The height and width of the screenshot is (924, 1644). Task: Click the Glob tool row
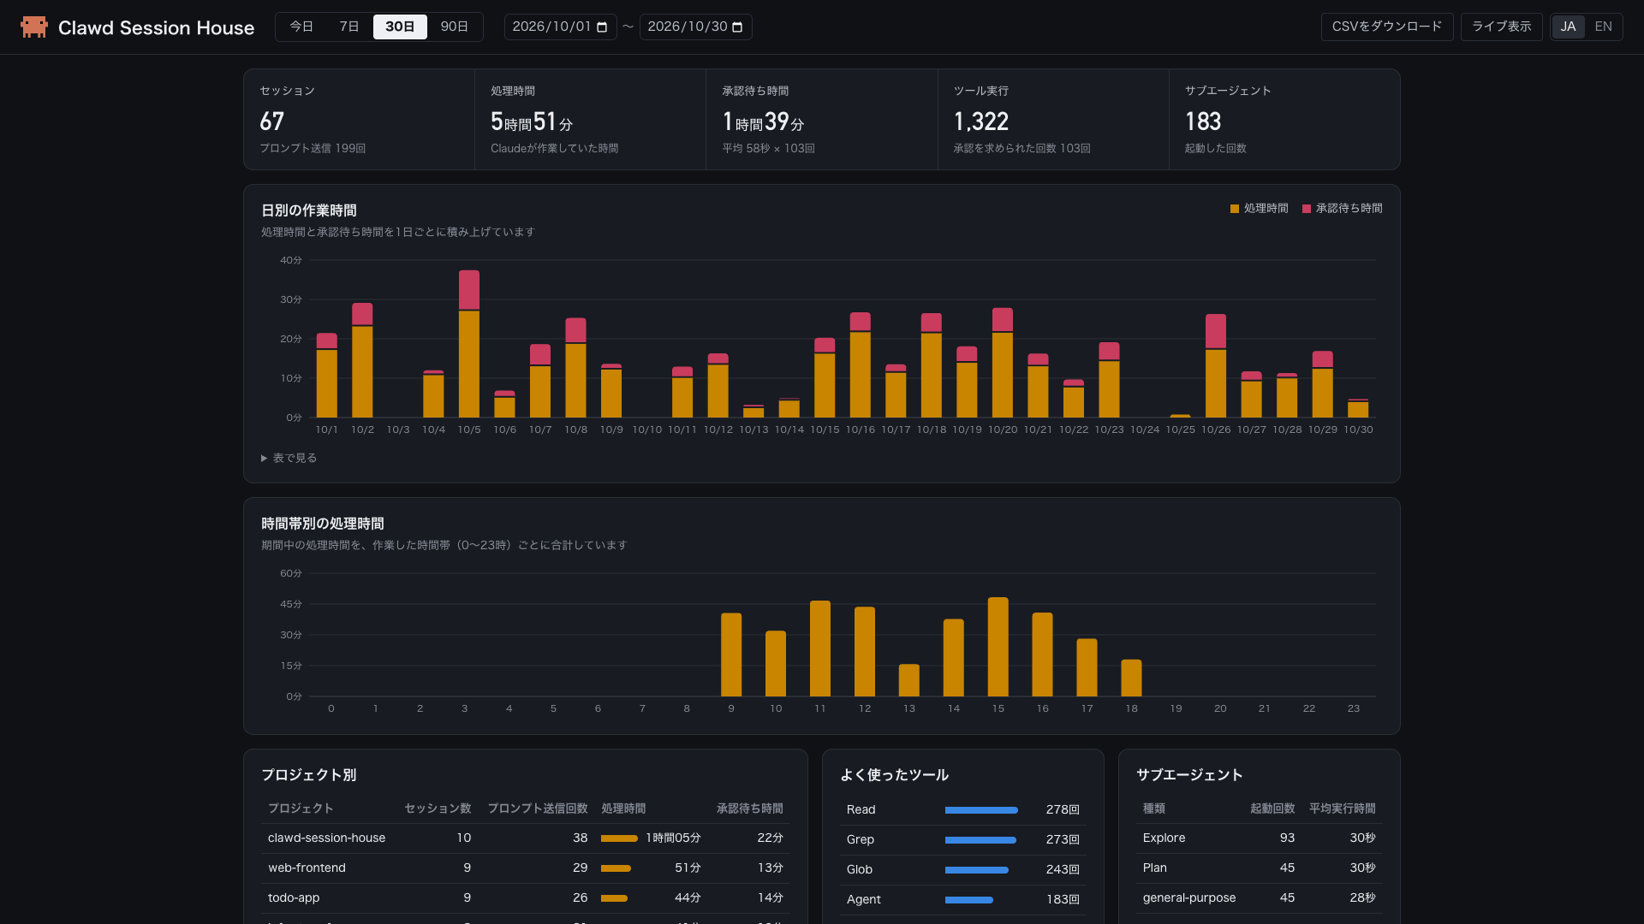pyautogui.click(x=963, y=870)
